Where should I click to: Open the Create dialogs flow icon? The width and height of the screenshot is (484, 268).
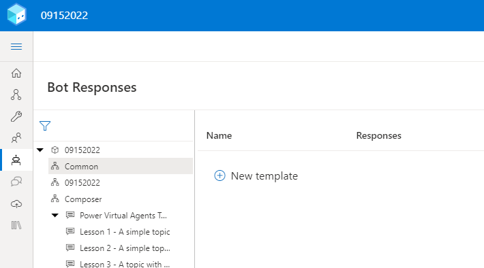16,95
